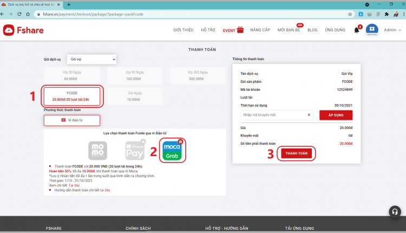Open payment guide tại đây link
Viewport: 406px width, 233px height.
click(x=105, y=190)
